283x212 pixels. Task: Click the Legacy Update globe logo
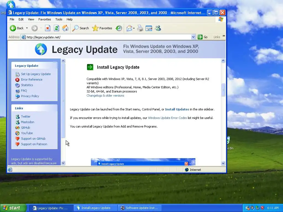pyautogui.click(x=41, y=49)
